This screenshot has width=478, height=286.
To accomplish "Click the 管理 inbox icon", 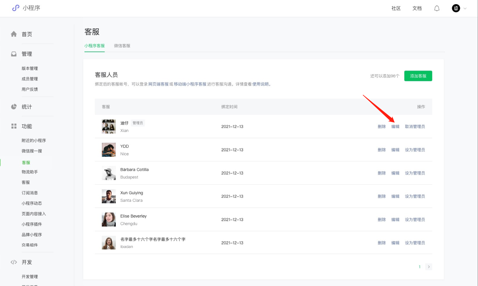I will tap(14, 54).
